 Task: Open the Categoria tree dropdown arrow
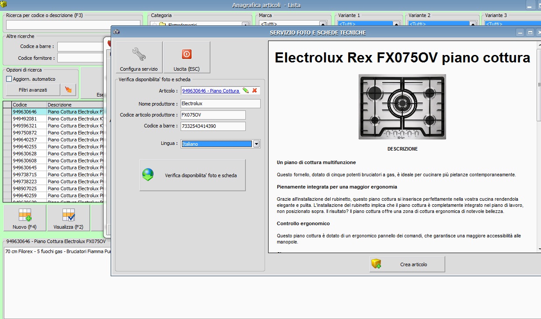(x=246, y=24)
